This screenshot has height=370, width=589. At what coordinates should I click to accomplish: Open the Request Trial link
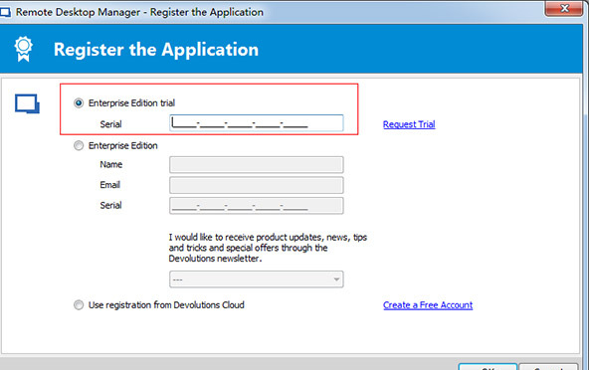tap(409, 124)
